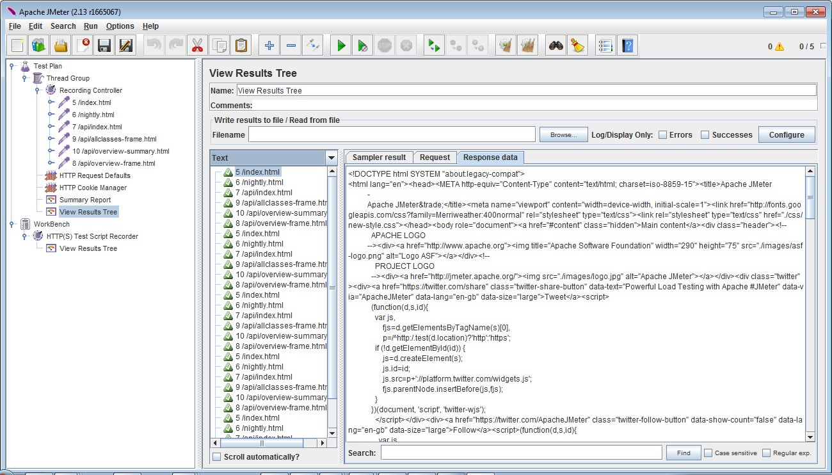Click the New test plan icon
Screen dimensions: 832x475
17,45
